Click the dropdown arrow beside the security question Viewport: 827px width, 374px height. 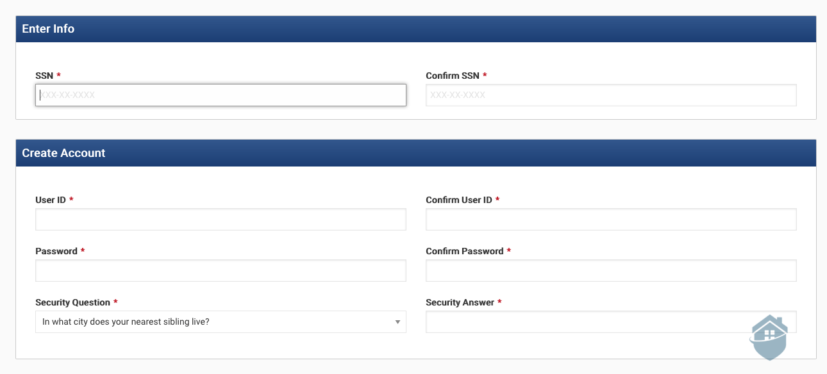tap(399, 321)
